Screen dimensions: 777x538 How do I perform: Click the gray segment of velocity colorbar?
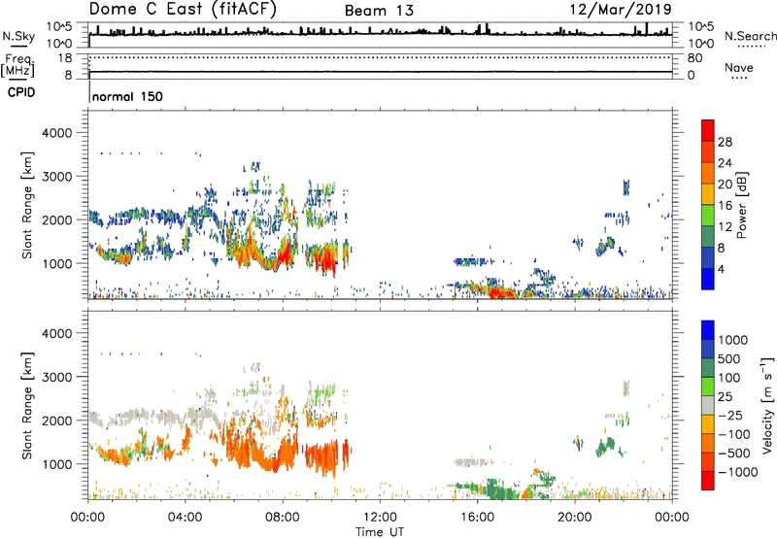pos(708,405)
